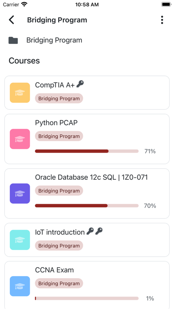Tap the dark folder icon
Viewport: 174px width, 309px height.
click(x=13, y=40)
